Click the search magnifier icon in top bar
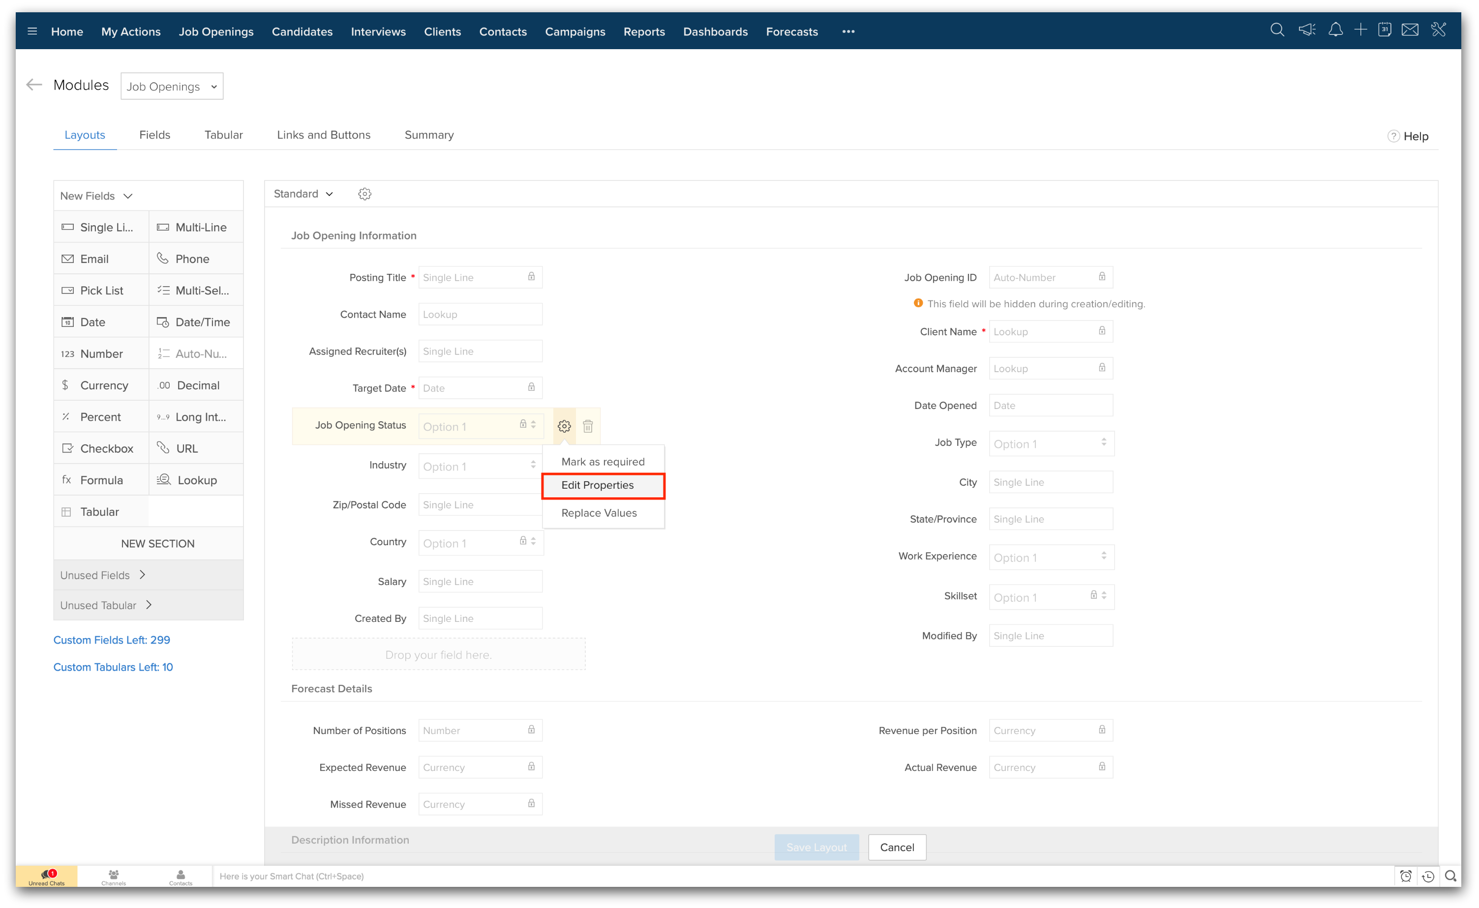1479x908 pixels. [1277, 30]
